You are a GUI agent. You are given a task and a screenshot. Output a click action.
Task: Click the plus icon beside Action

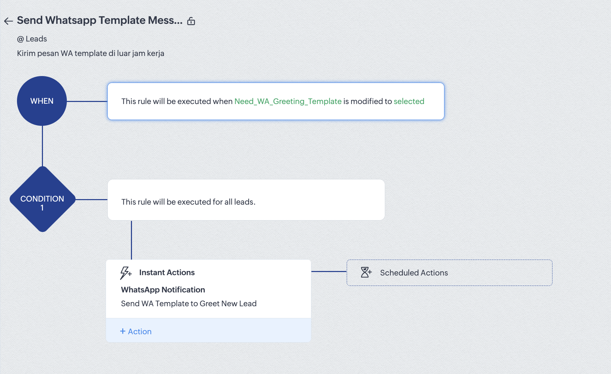(x=123, y=331)
